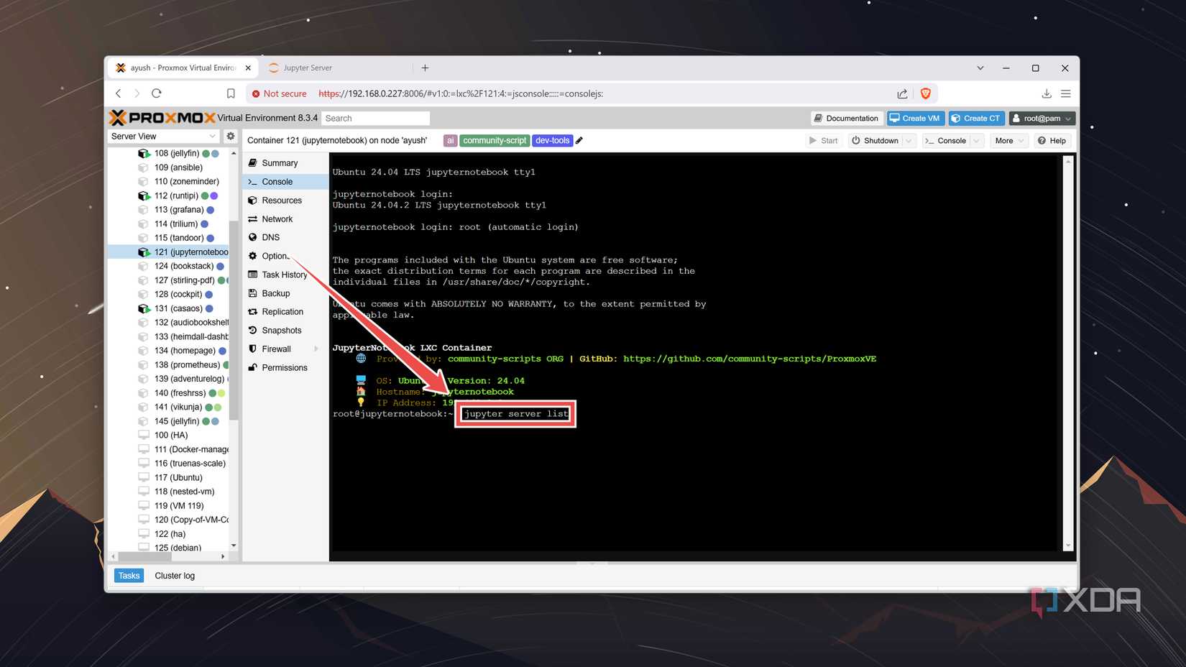Open the Documentation page
This screenshot has width=1186, height=667.
pyautogui.click(x=846, y=118)
